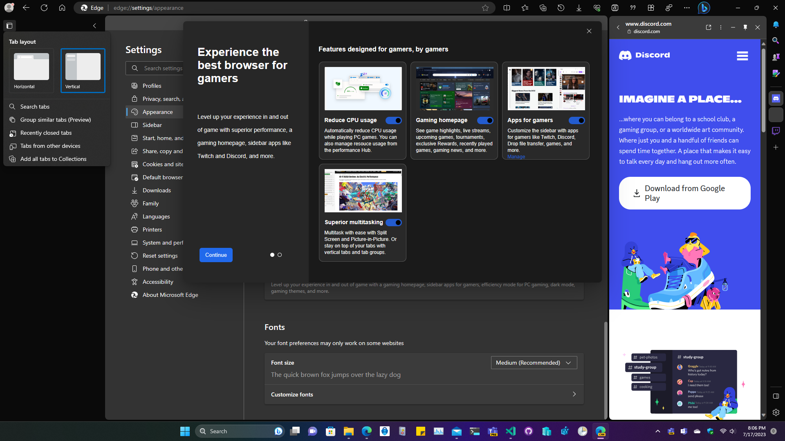The width and height of the screenshot is (785, 441).
Task: Open Downloads from the Edge toolbar
Action: pos(579,8)
